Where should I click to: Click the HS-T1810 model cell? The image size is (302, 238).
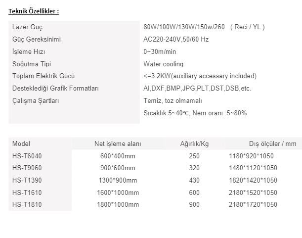[27, 205]
